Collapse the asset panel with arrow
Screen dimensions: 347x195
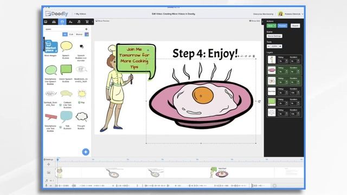[93, 22]
